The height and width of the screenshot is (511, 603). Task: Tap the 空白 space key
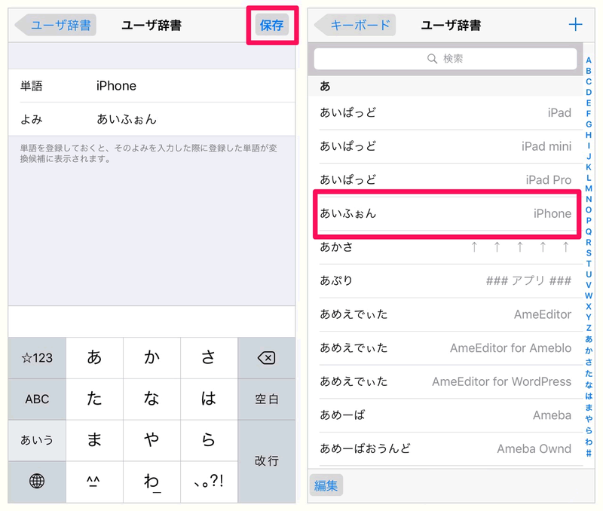coord(267,399)
